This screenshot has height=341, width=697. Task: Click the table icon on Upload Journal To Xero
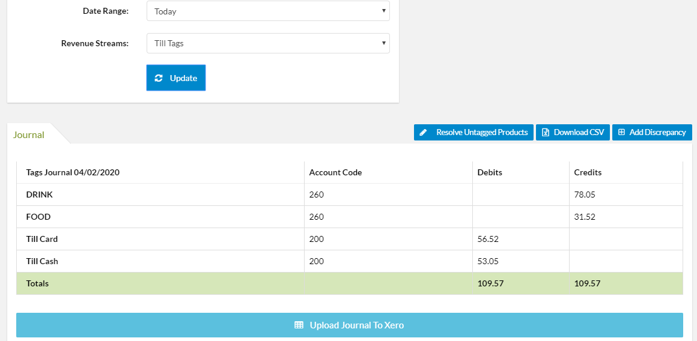299,325
